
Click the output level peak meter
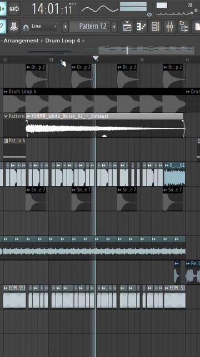[x=133, y=7]
